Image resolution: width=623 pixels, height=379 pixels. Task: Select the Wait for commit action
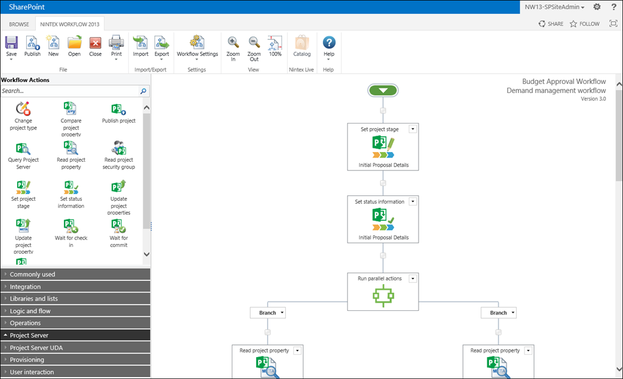click(119, 234)
